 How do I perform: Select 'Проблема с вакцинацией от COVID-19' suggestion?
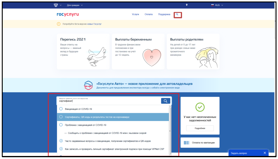tap(113, 125)
